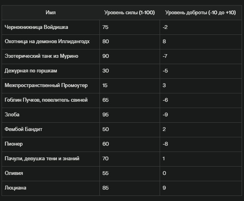The width and height of the screenshot is (244, 201).
Task: Select the 'Охотница на демонов Иллидангодх' cell
Action: click(51, 42)
